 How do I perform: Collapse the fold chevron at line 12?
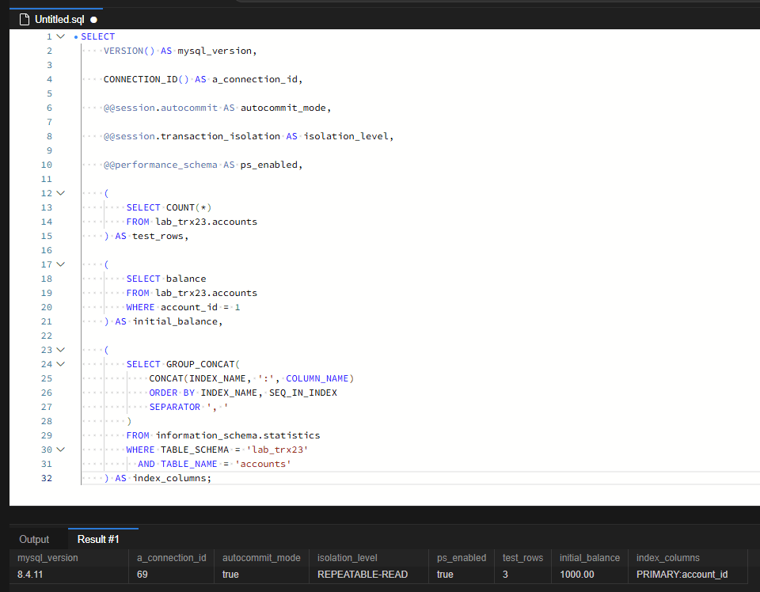click(x=61, y=193)
